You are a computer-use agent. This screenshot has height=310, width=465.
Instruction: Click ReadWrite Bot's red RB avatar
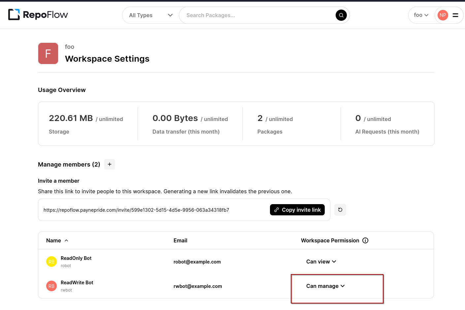click(51, 286)
